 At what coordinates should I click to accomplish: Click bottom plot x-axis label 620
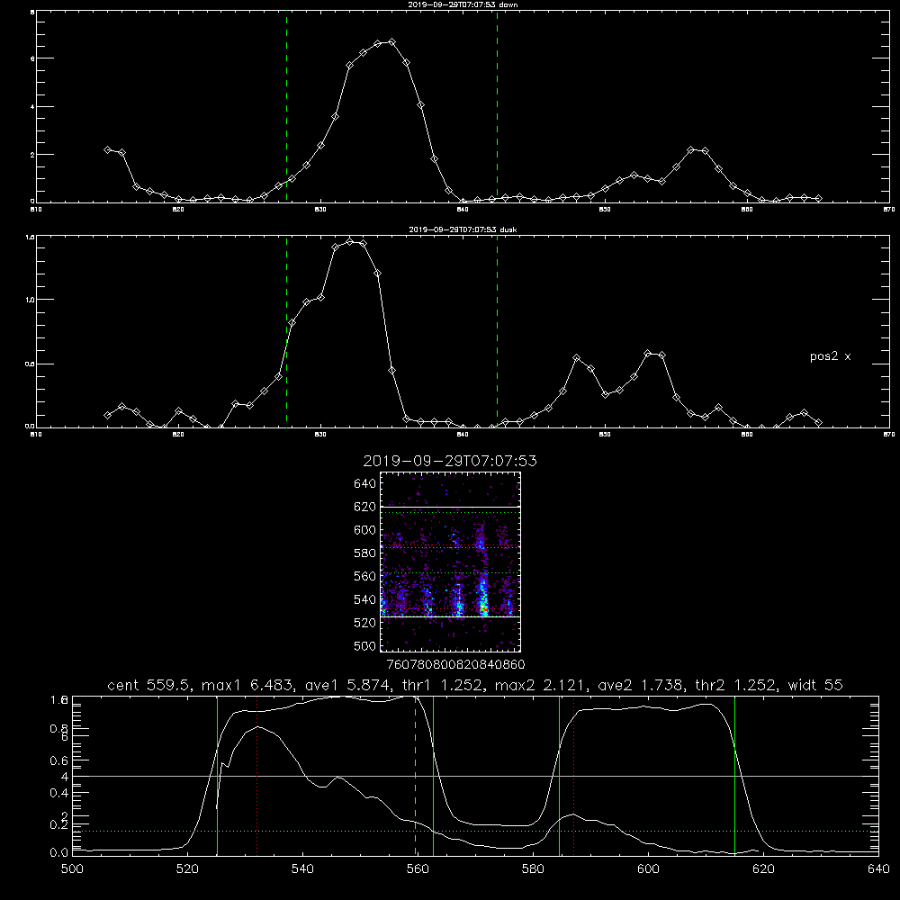763,869
